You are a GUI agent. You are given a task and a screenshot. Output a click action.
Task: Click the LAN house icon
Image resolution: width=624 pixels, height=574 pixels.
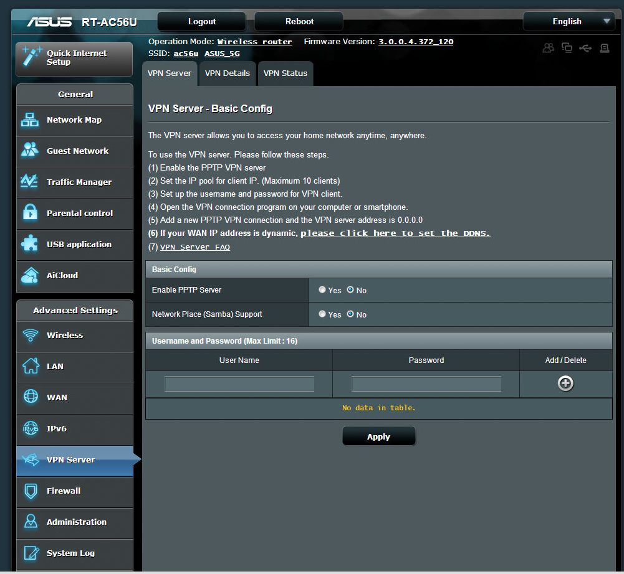(31, 365)
